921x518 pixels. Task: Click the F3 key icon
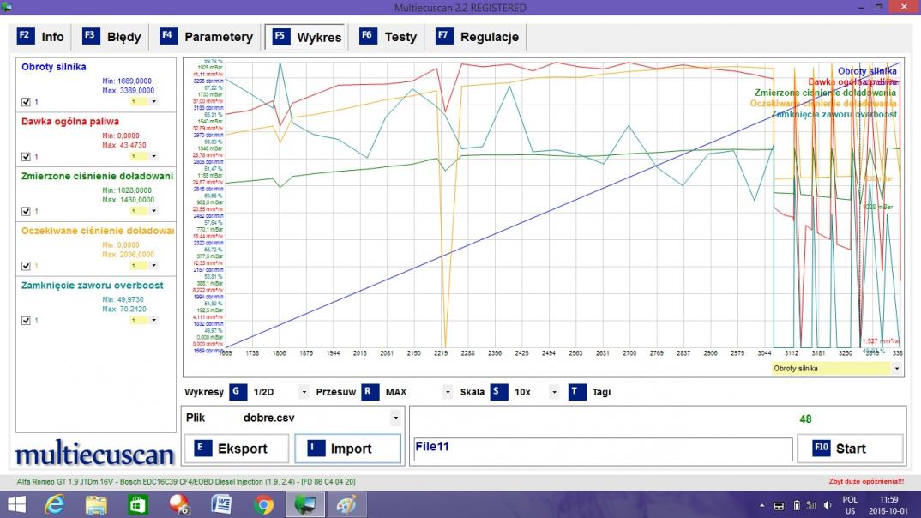coord(90,35)
